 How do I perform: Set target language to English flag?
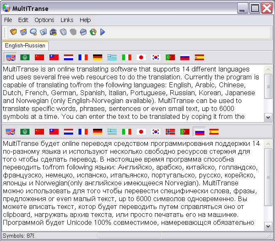coord(10,132)
